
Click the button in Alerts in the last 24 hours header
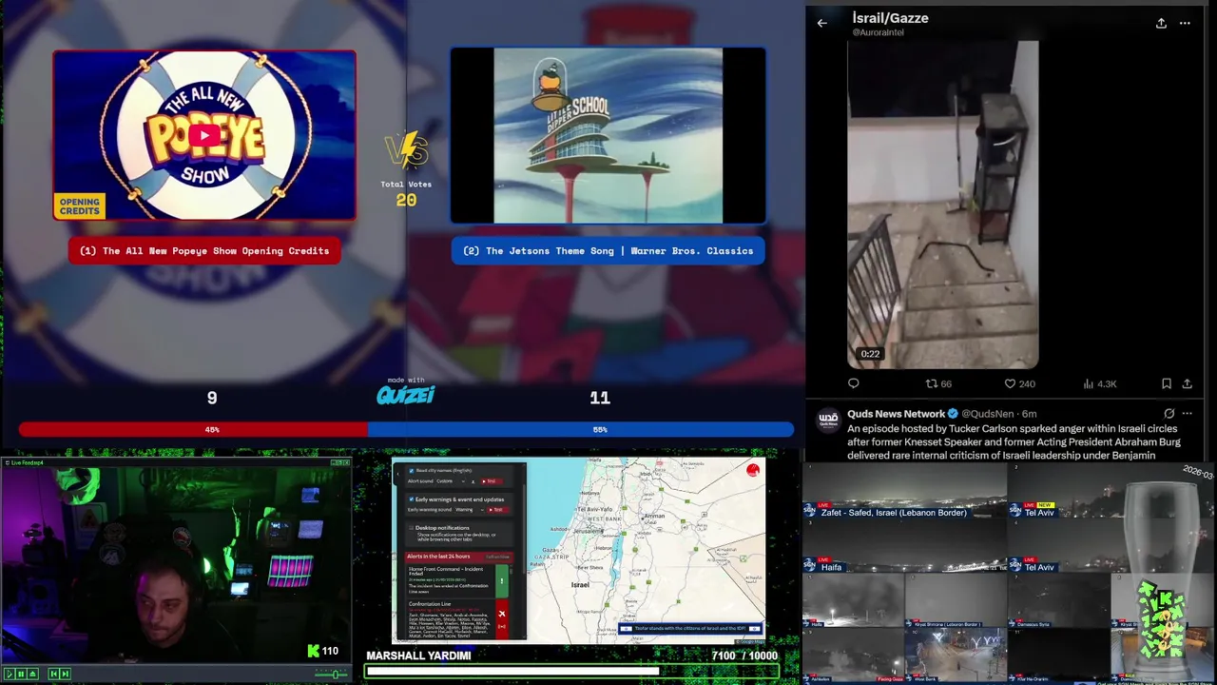coord(497,557)
